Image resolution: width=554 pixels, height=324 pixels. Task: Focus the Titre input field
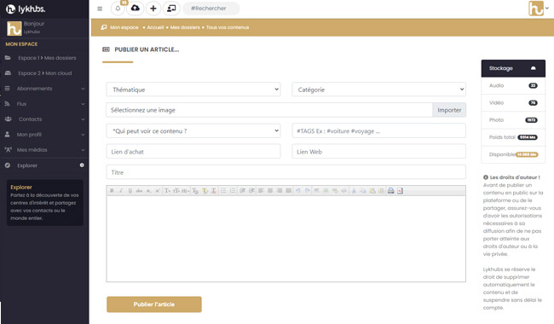click(x=286, y=172)
